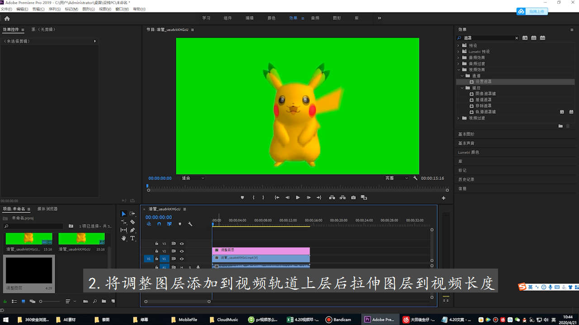Toggle V2 track output eye

pyautogui.click(x=181, y=251)
